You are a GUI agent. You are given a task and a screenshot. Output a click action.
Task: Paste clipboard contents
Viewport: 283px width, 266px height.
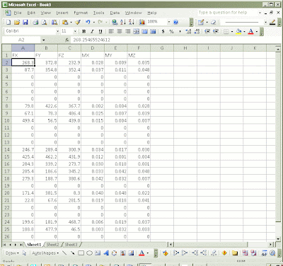pyautogui.click(x=65, y=22)
